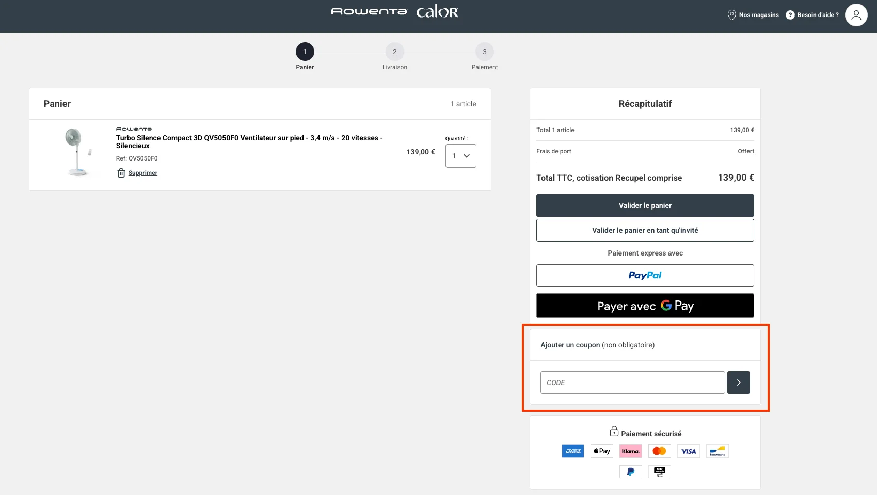Open Nos magasins store locator
This screenshot has width=877, height=495.
click(753, 15)
